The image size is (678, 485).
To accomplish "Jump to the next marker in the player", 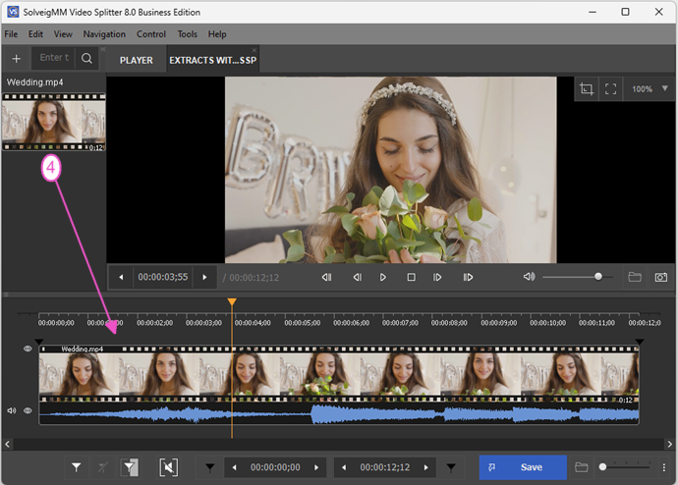I will tap(468, 277).
